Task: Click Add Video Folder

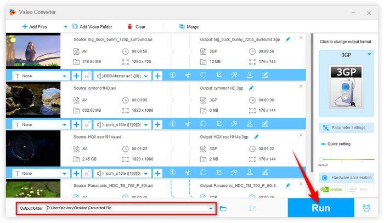Action: pyautogui.click(x=92, y=27)
